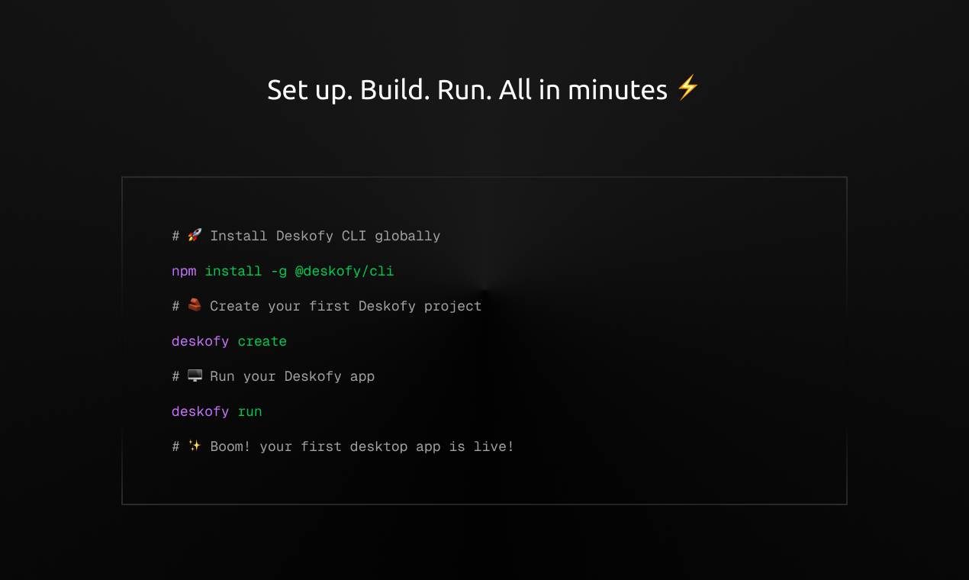Click the bricks emoji in the create comment
Viewport: 969px width, 580px height.
click(x=194, y=305)
